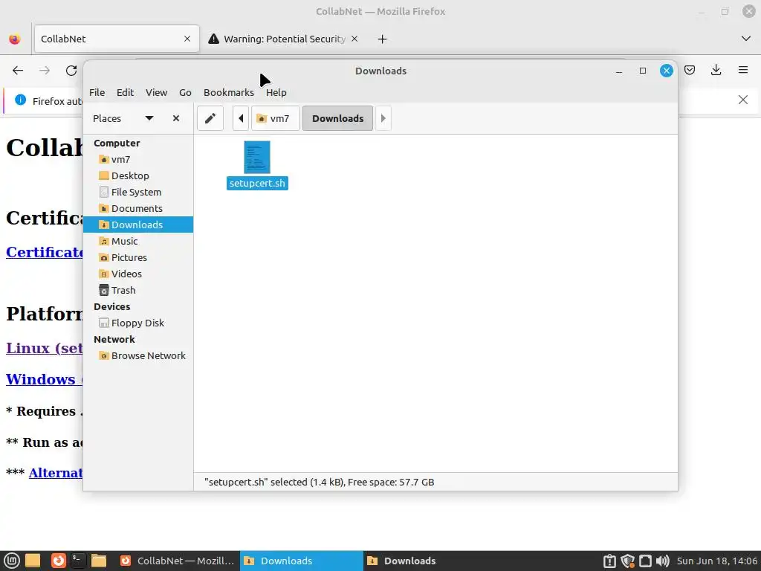This screenshot has height=571, width=761.
Task: Switch to the second Downloads taskbar entry
Action: tap(424, 561)
